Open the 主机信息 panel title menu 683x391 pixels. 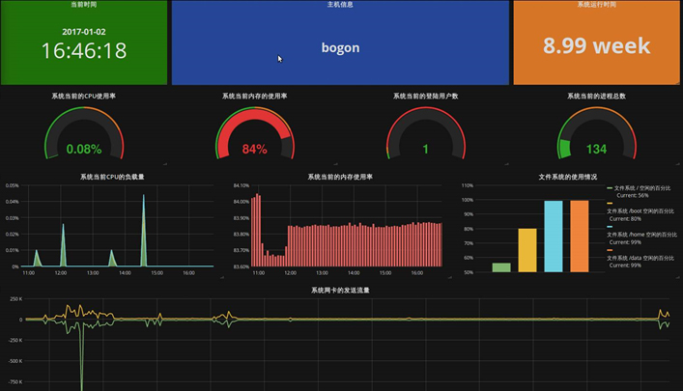tap(340, 5)
